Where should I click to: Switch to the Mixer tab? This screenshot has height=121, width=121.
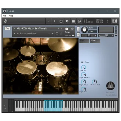(95, 41)
